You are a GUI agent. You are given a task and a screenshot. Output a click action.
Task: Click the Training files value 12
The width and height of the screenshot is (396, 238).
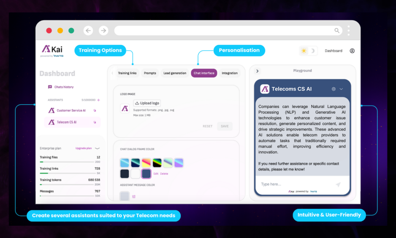98,157
